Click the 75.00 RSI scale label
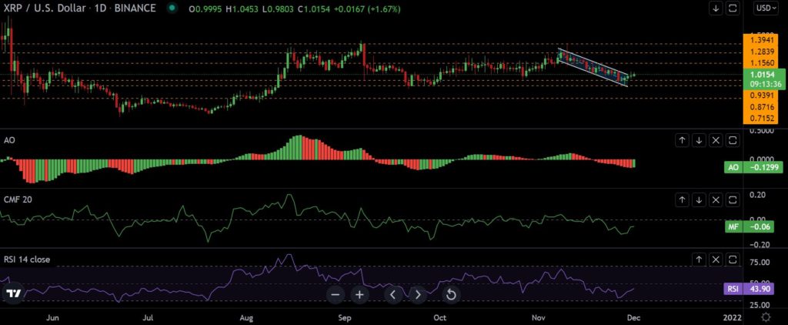This screenshot has height=325, width=788. (x=759, y=263)
